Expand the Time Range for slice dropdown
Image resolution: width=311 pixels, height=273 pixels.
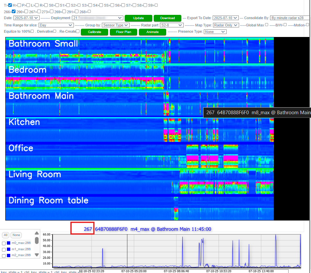tap(56, 25)
